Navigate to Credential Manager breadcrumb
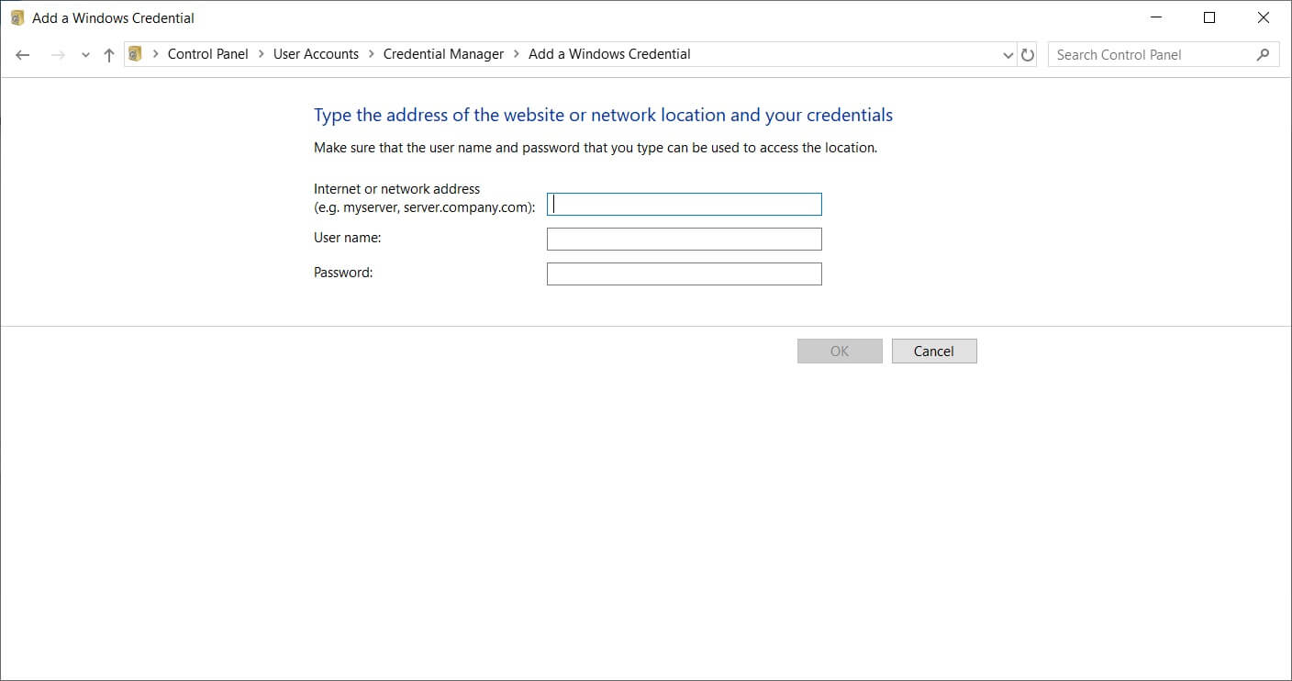The image size is (1292, 681). click(x=443, y=54)
